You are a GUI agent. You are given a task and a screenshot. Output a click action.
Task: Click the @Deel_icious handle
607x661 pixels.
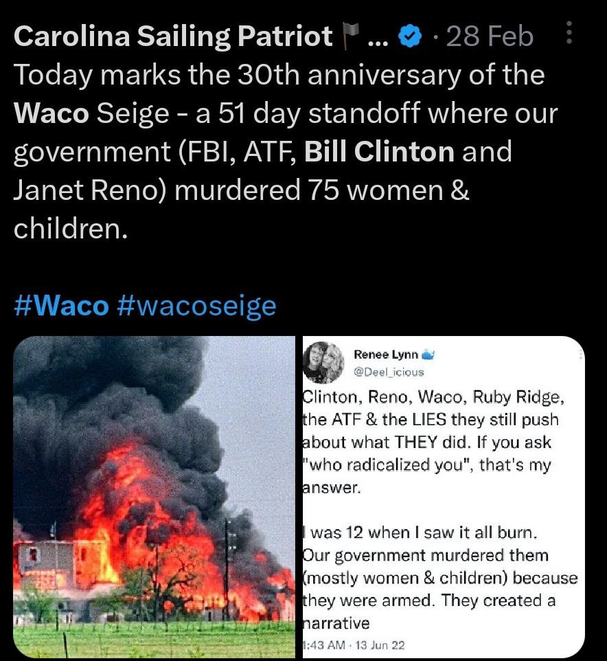click(x=389, y=372)
